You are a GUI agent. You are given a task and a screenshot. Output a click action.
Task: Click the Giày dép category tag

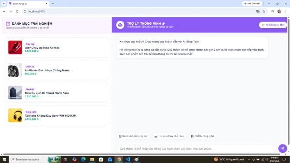point(30,44)
